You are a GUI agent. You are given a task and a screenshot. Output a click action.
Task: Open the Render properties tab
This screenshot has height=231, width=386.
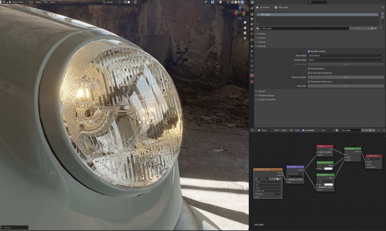252,14
